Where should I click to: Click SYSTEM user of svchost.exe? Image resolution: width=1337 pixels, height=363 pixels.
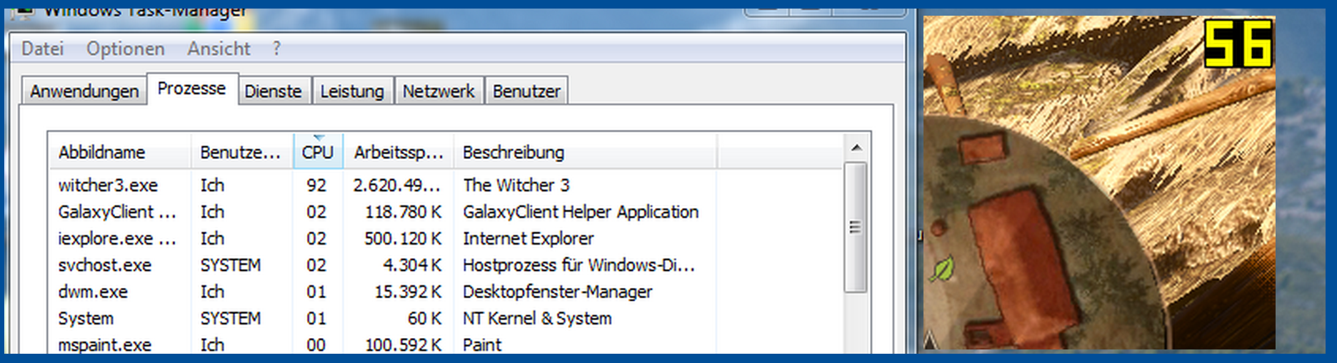click(x=230, y=265)
